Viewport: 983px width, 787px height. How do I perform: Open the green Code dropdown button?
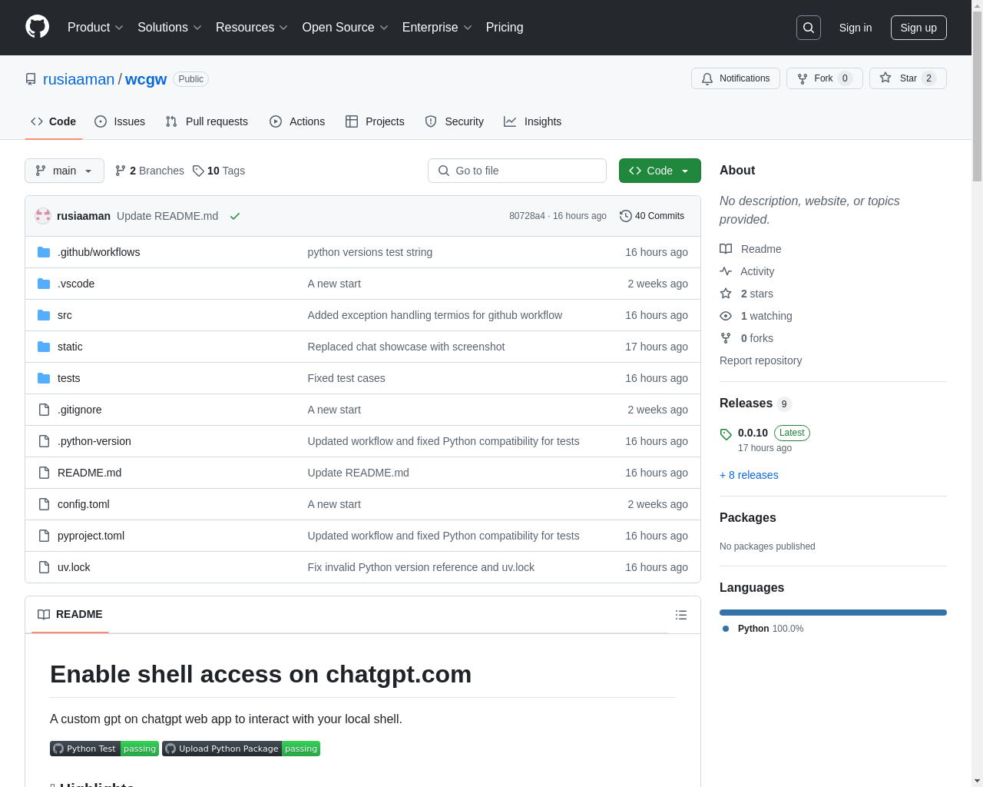(x=660, y=171)
